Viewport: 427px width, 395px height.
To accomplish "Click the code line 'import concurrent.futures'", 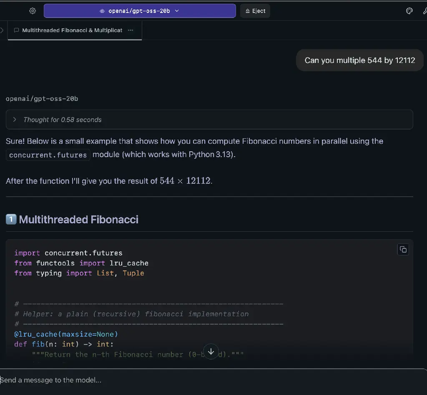I will 68,253.
